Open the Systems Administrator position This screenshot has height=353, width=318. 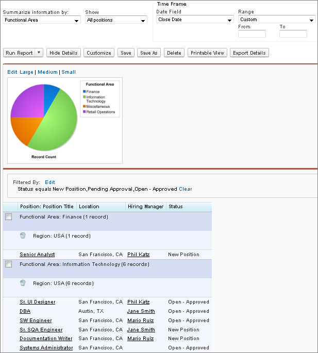click(x=46, y=348)
